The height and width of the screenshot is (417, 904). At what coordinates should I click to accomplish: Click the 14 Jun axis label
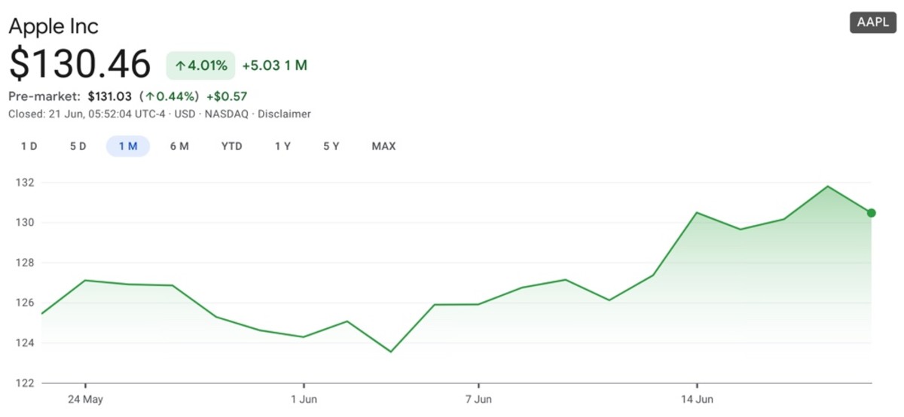pos(697,399)
